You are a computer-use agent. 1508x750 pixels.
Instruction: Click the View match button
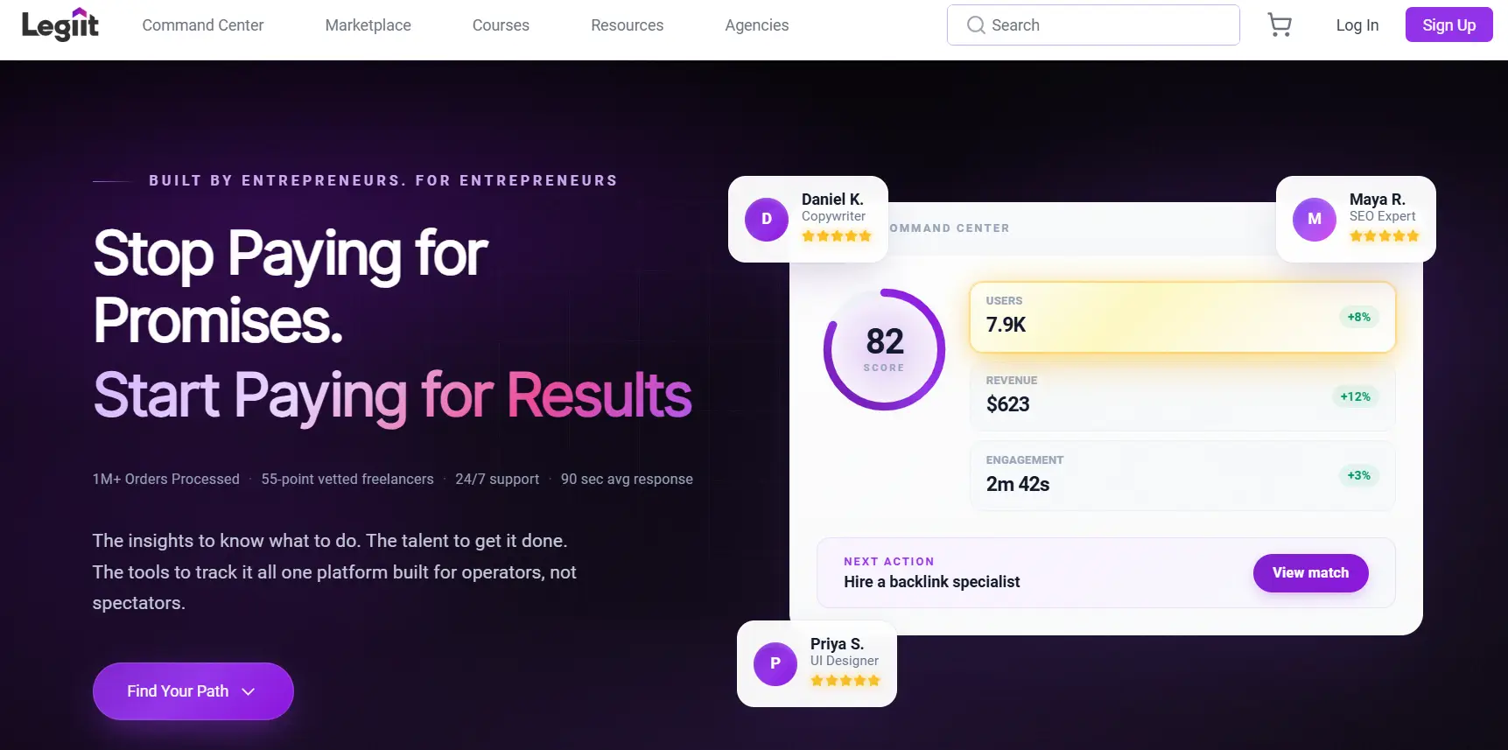click(1311, 573)
